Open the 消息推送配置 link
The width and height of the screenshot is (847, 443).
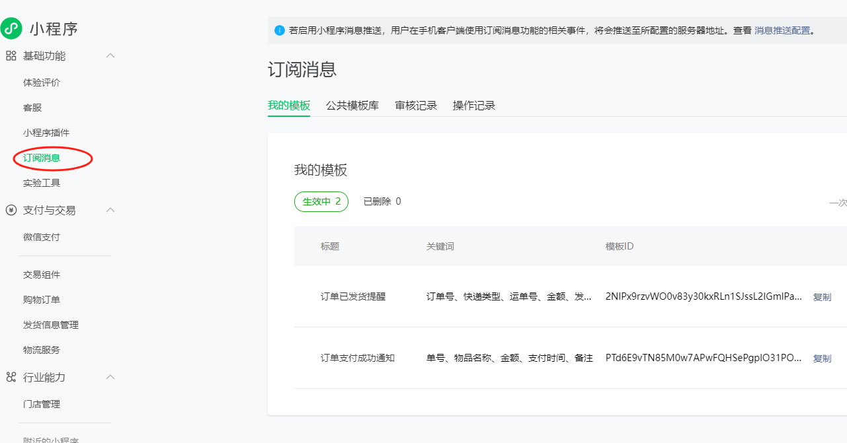click(x=782, y=30)
